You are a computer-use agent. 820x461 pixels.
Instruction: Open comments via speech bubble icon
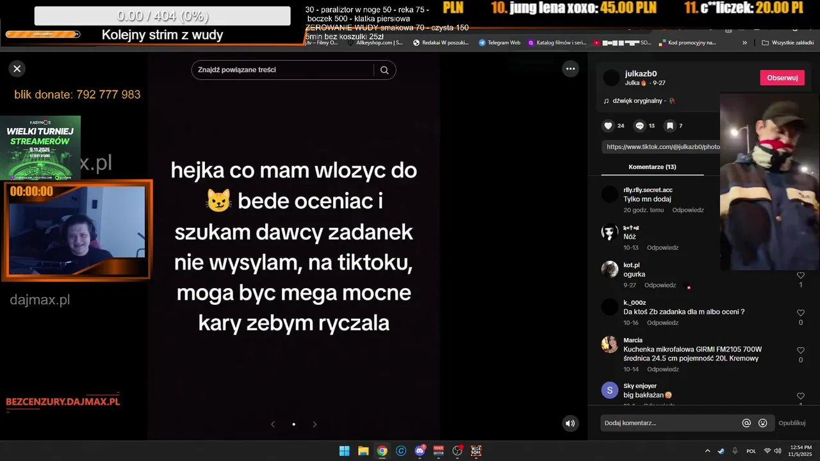coord(639,125)
